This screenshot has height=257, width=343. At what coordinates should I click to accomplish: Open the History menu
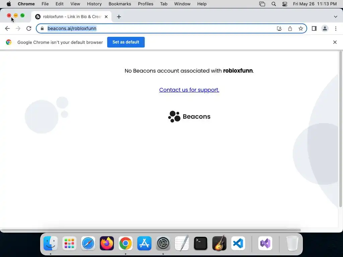click(x=94, y=4)
